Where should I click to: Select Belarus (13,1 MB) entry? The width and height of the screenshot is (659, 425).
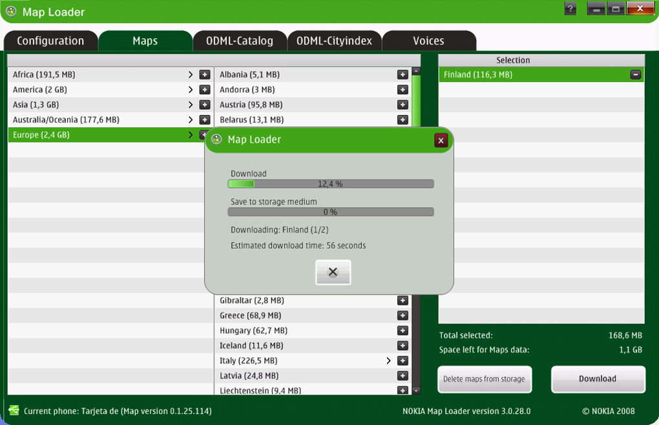click(x=313, y=120)
